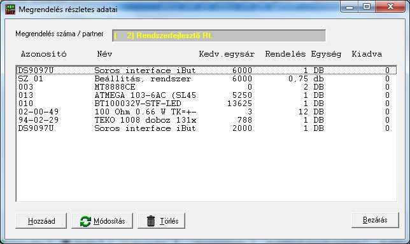Select the last DS9097U row priced 2000
The image size is (410, 244).
[206, 128]
